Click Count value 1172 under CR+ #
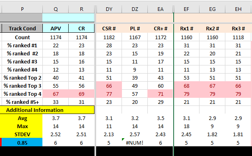 pyautogui.click(x=160, y=37)
